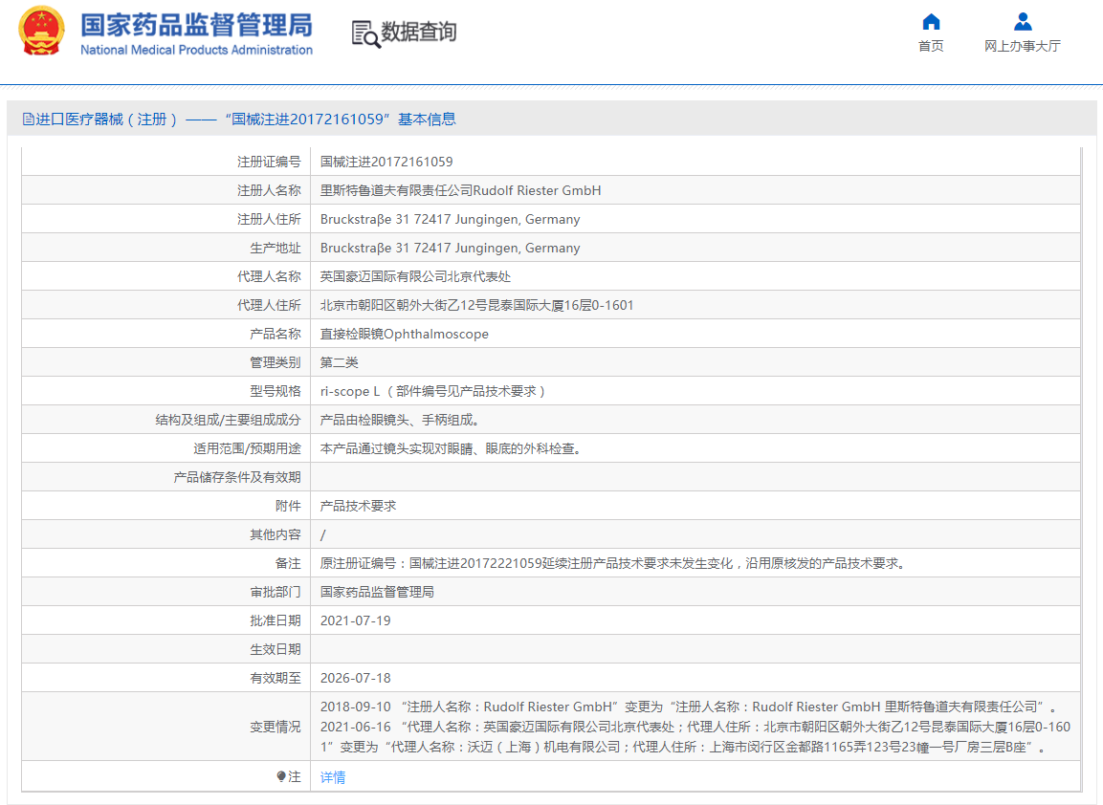Click the 生效日期 row label
Image resolution: width=1103 pixels, height=805 pixels.
click(276, 649)
